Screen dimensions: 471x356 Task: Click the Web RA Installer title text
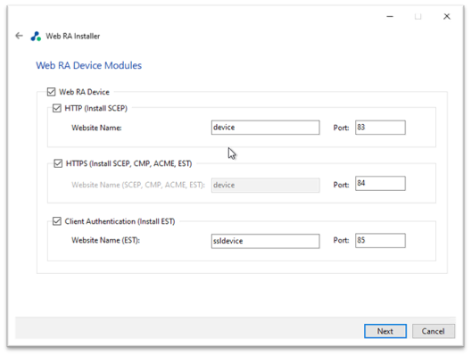(72, 36)
